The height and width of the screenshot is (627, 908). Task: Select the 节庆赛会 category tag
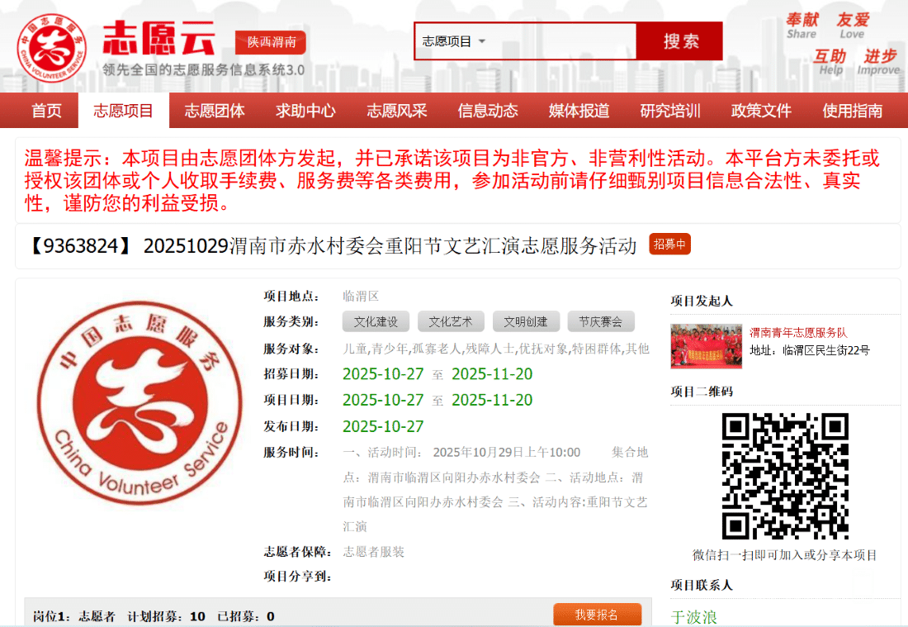tap(600, 322)
